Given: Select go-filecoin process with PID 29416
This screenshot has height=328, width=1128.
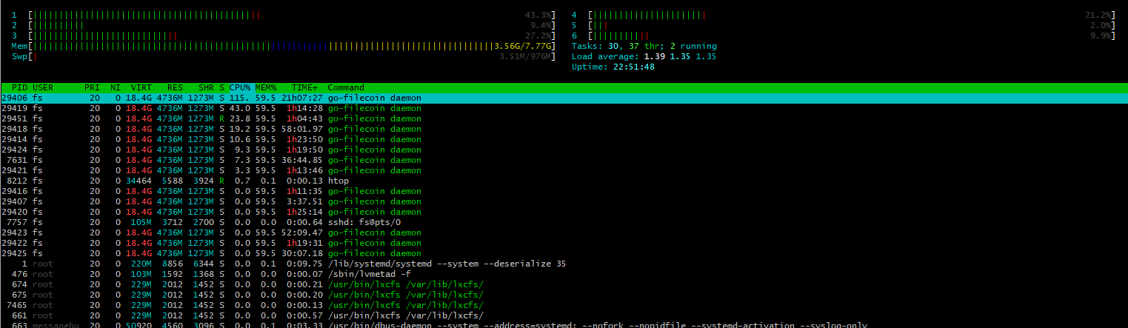Looking at the screenshot, I should click(564, 191).
